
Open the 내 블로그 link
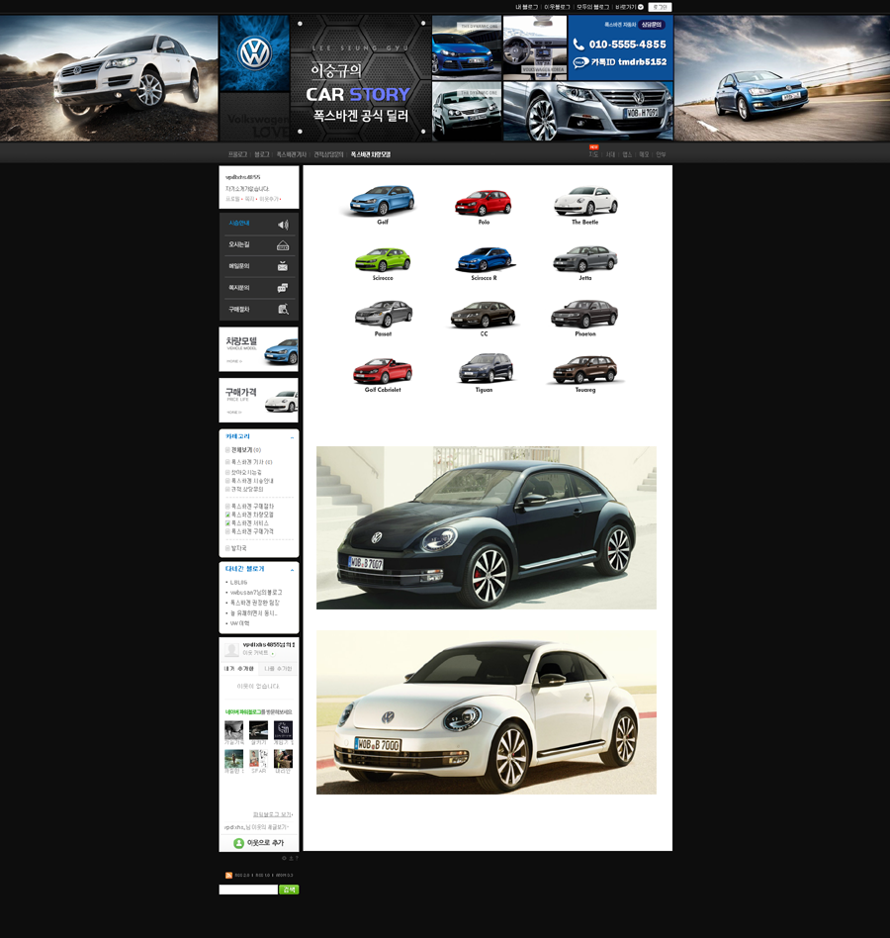click(527, 7)
